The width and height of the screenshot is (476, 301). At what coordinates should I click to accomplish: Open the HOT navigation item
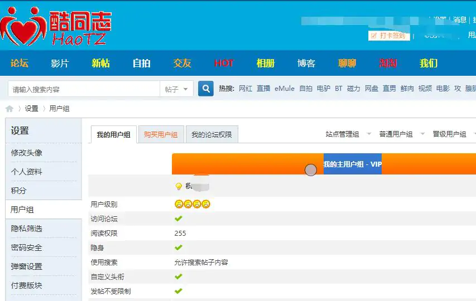(224, 63)
